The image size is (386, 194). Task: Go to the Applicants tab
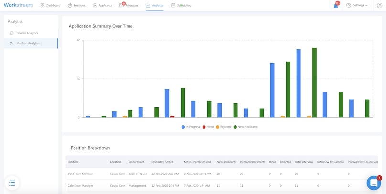coord(102,5)
